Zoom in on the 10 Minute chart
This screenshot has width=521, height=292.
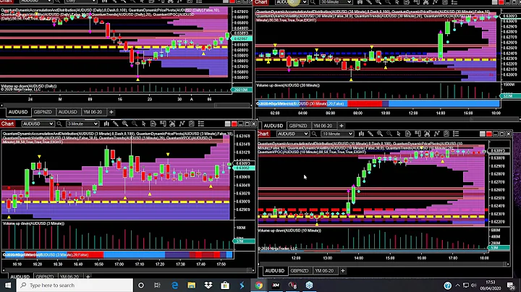380,134
